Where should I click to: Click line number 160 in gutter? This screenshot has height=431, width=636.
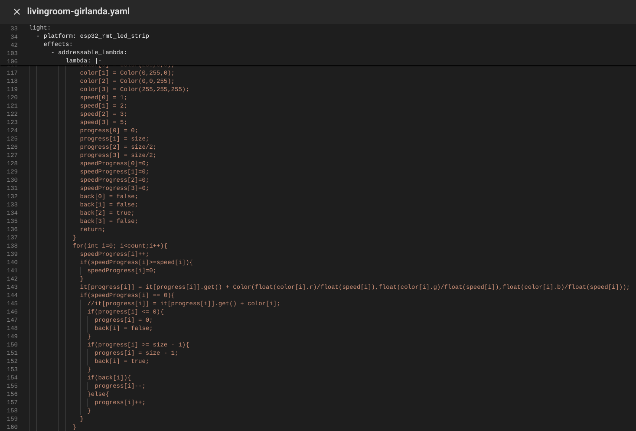click(x=13, y=427)
